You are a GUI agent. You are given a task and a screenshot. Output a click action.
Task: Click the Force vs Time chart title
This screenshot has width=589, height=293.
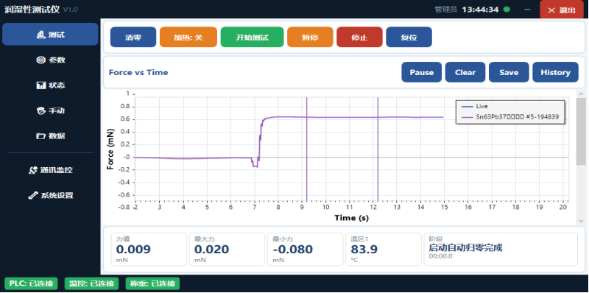point(138,72)
